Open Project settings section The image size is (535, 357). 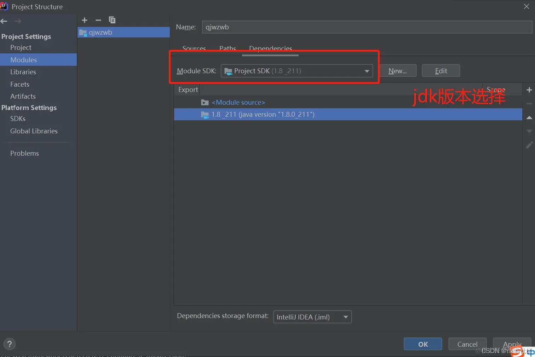pyautogui.click(x=21, y=47)
